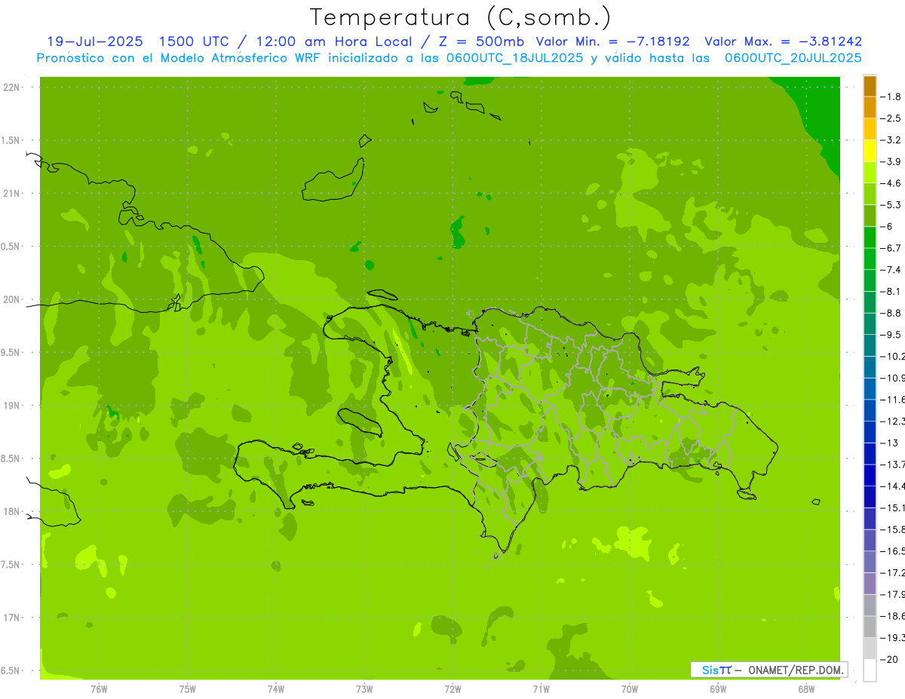Screen dimensions: 905x699
Task: Click the legend value "-11.6"
Action: click(893, 399)
